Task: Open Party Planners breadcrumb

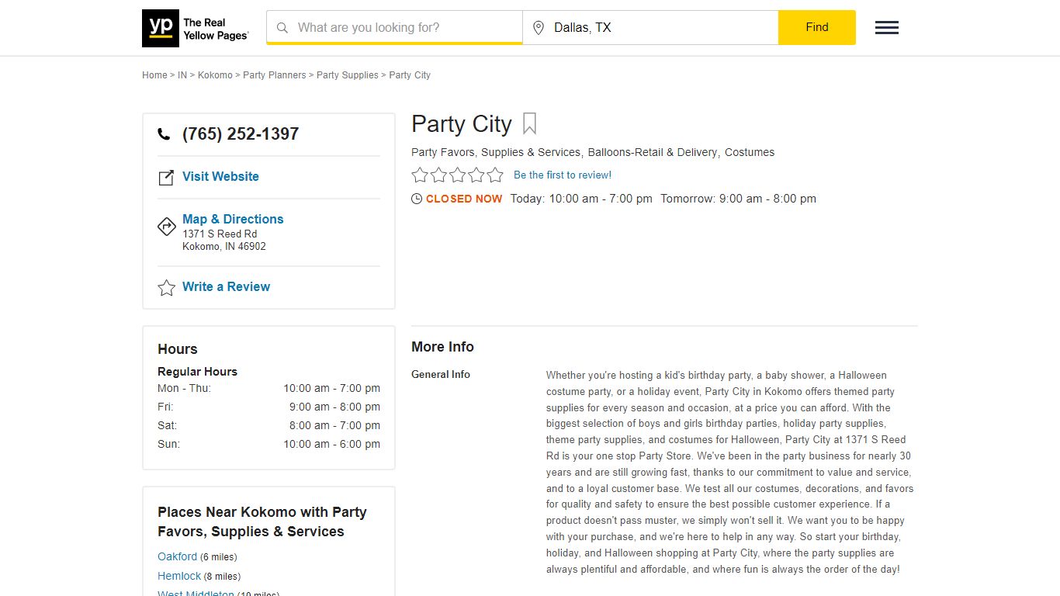Action: pyautogui.click(x=275, y=75)
